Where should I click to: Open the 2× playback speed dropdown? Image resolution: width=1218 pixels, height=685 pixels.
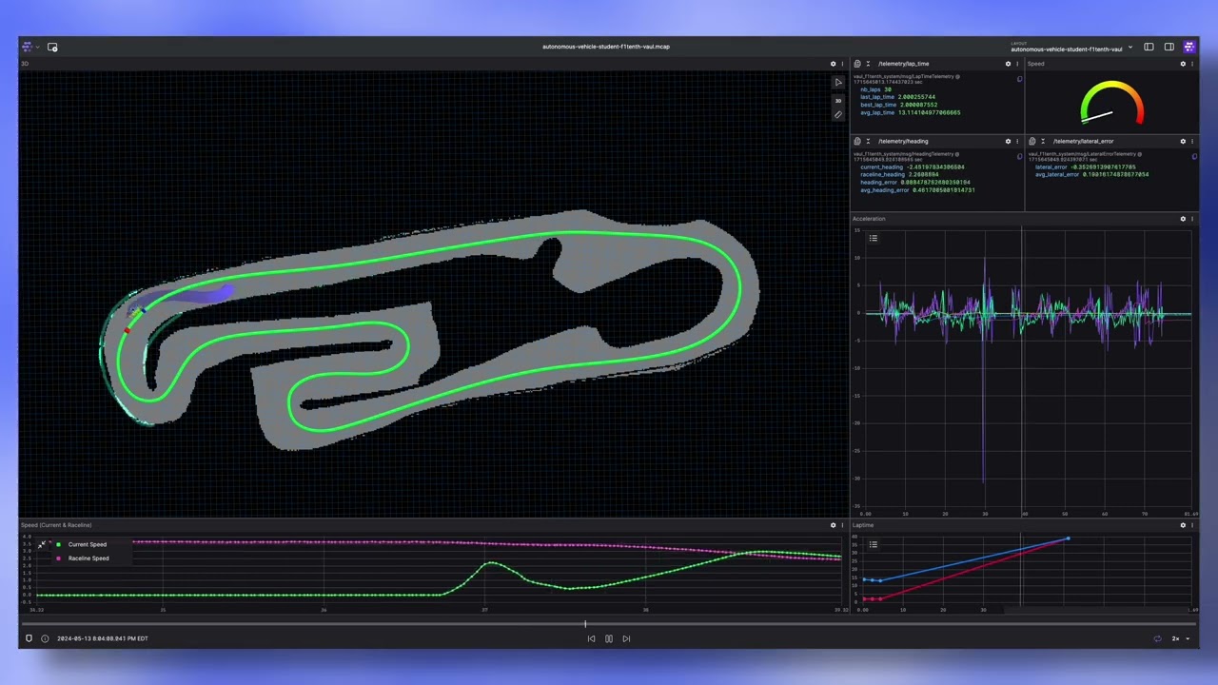1181,638
